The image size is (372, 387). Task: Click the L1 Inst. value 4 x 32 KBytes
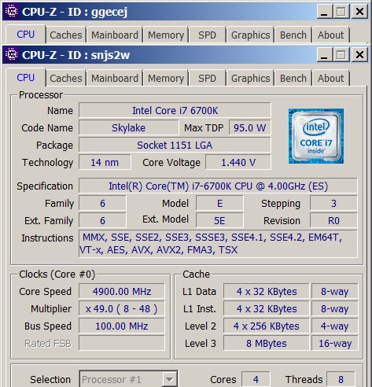pos(267,308)
